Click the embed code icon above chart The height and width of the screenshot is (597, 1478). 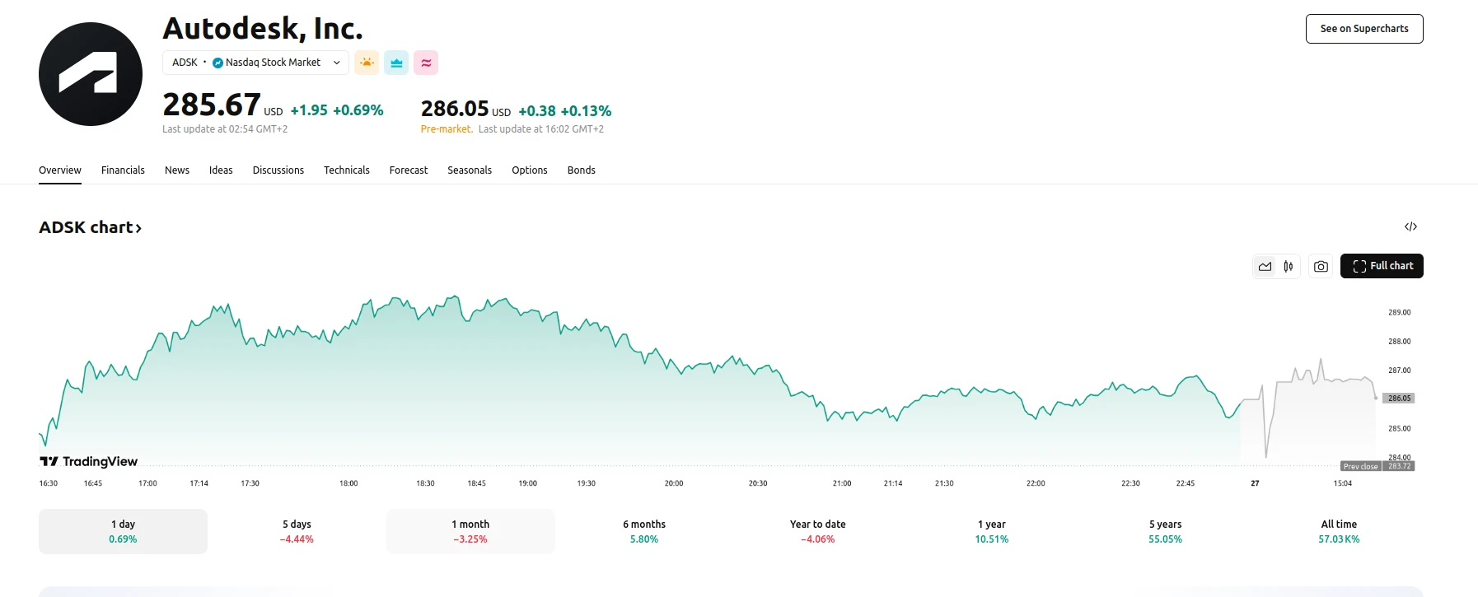pos(1410,226)
